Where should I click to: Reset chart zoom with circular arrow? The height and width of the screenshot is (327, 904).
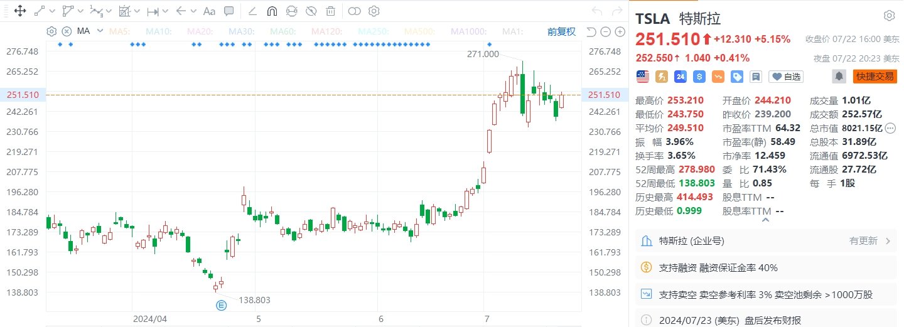[591, 32]
